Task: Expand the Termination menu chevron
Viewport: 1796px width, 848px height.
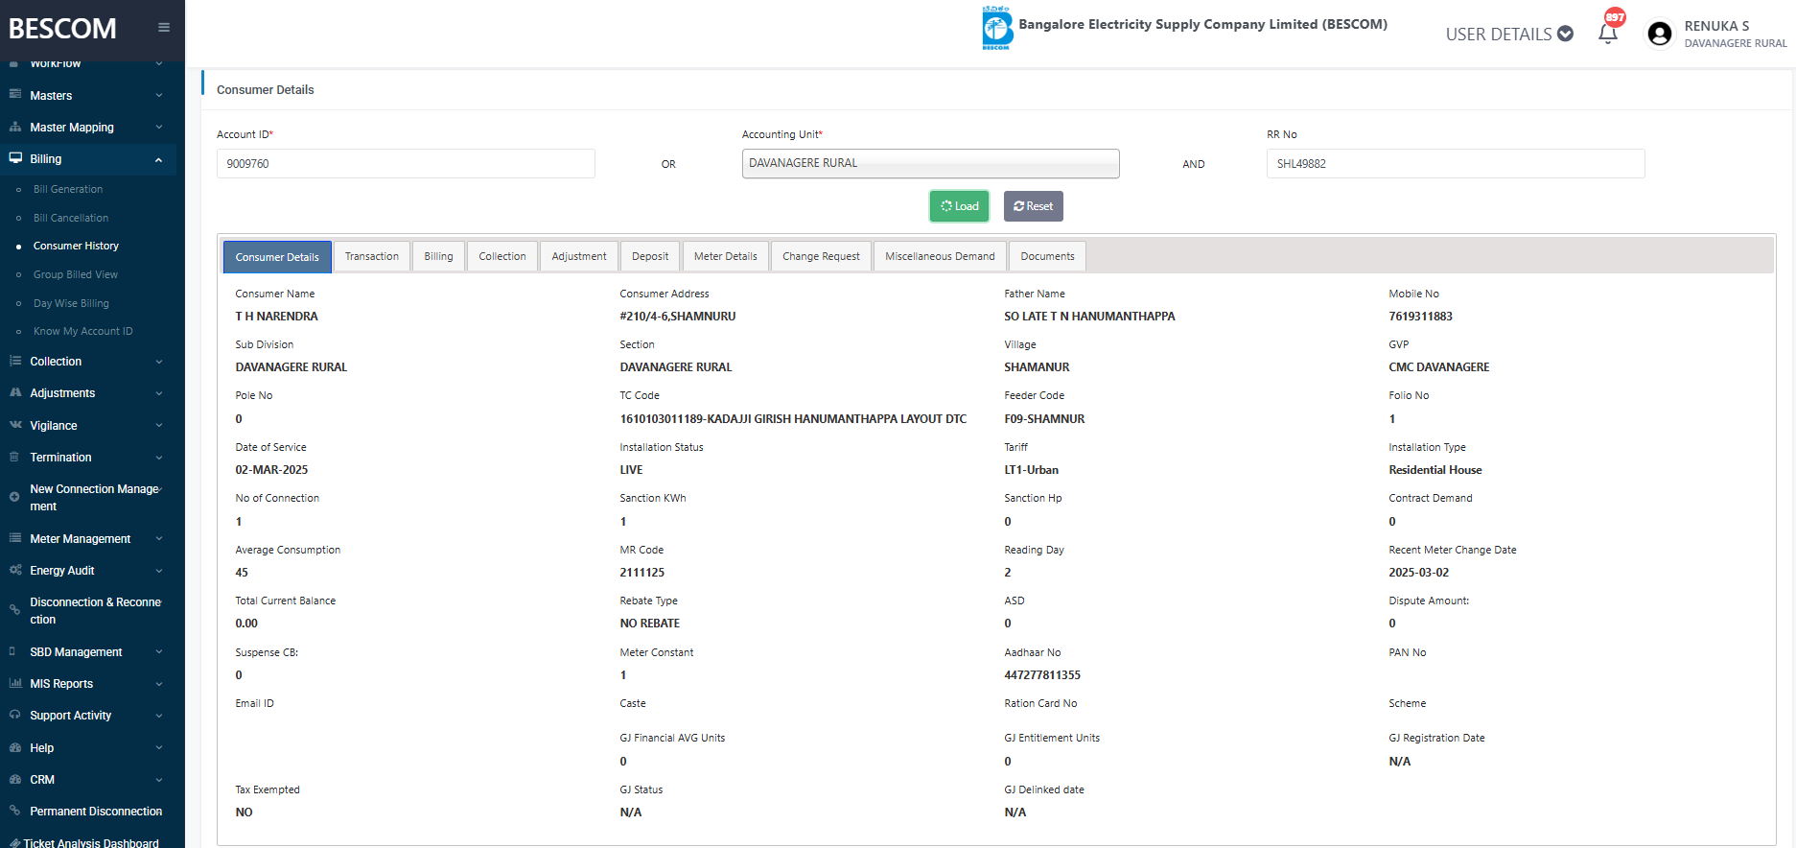Action: point(159,458)
